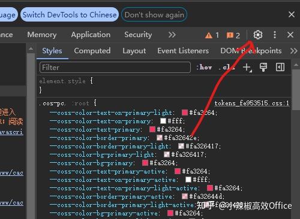Open white swatch for text-on-primary-active

coord(188,180)
